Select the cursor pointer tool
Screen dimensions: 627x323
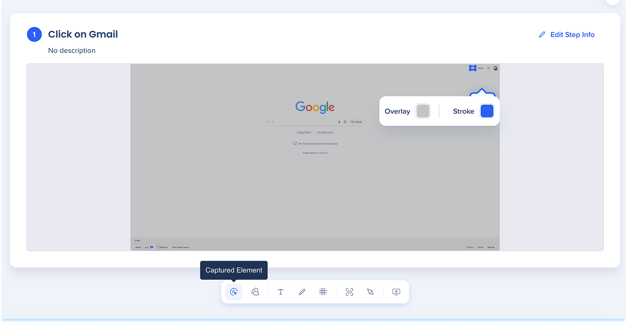(x=370, y=292)
